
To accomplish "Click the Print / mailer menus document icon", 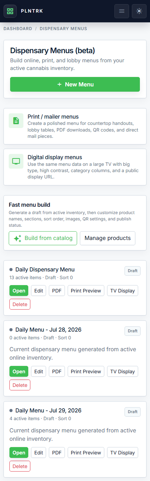I will coord(16,121).
